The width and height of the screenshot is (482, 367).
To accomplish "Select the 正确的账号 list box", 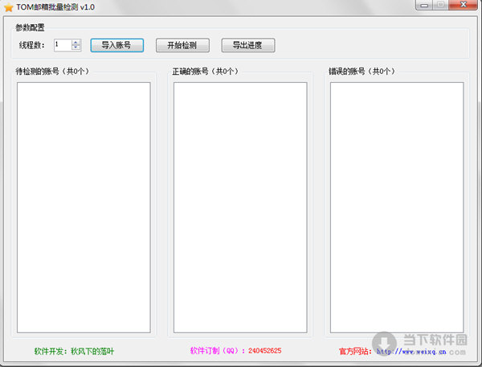I will pyautogui.click(x=240, y=208).
